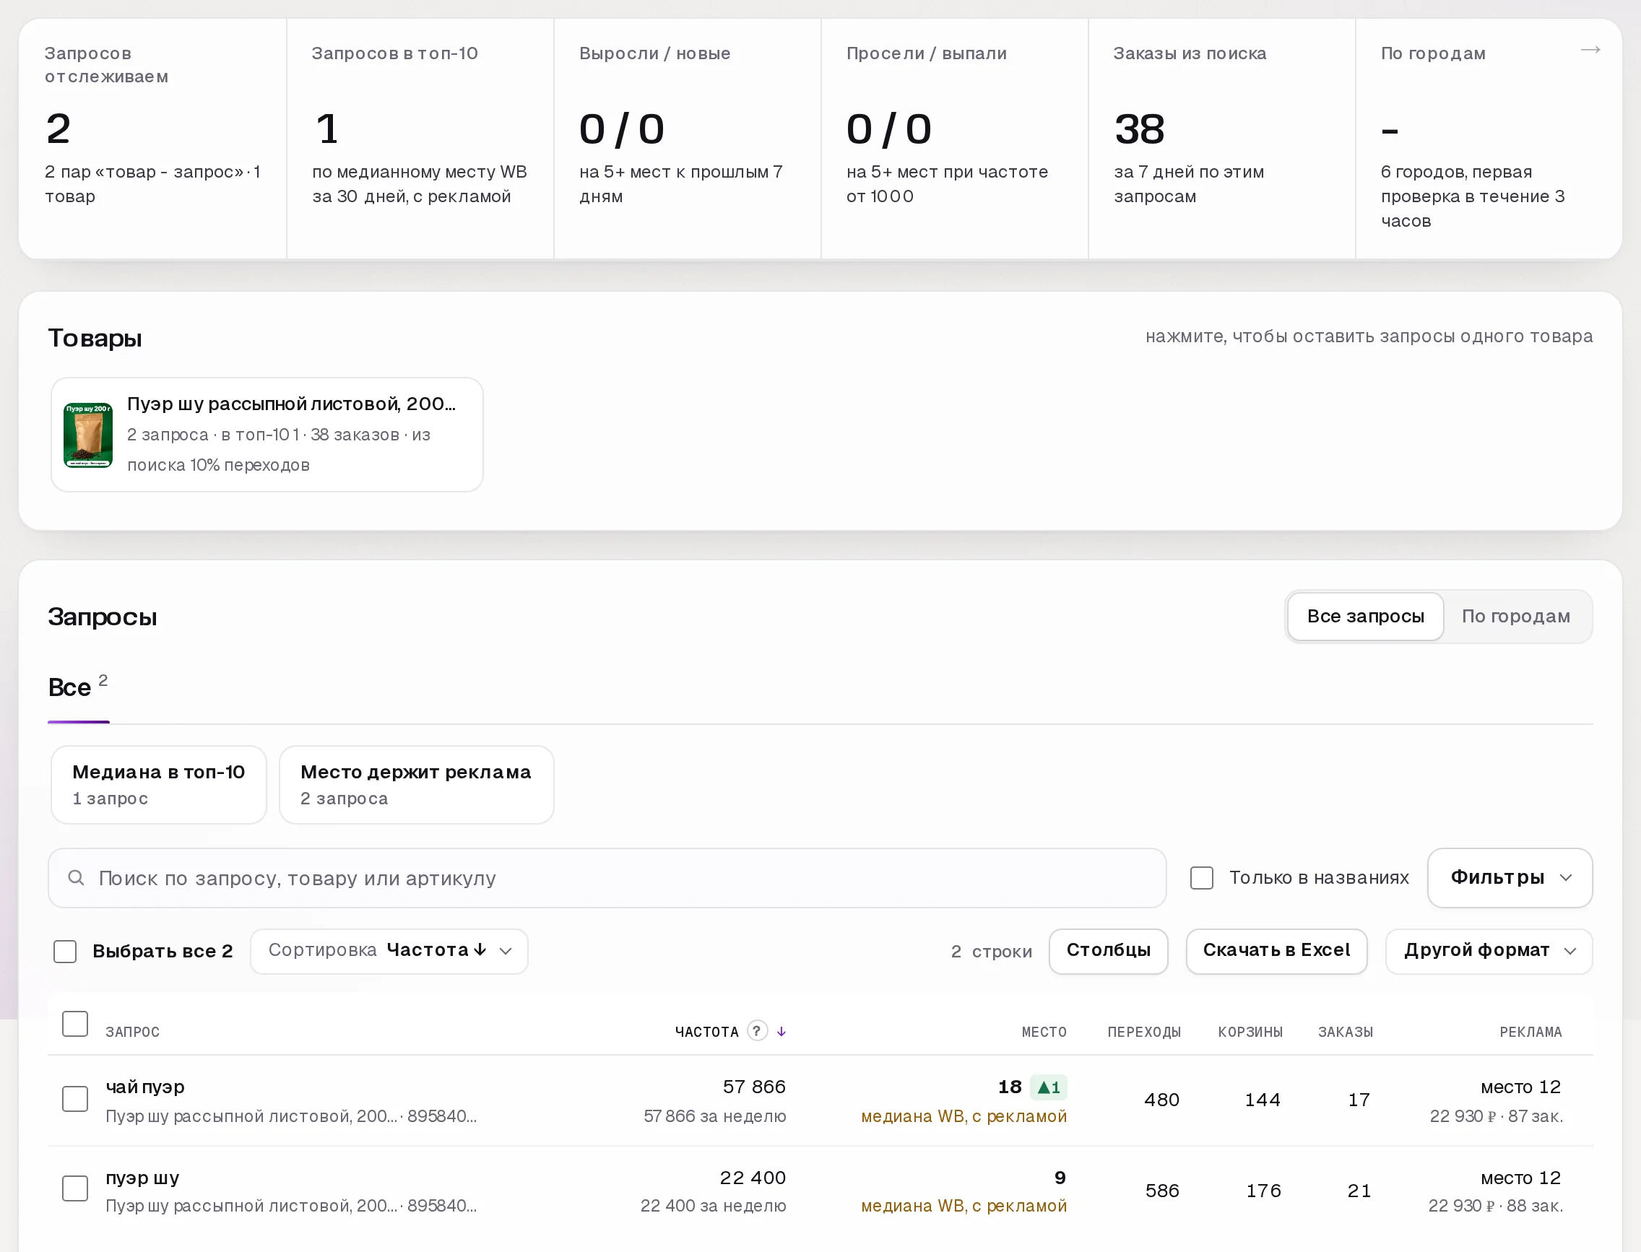Select the Все tab with count 2
1641x1252 pixels.
pos(78,687)
